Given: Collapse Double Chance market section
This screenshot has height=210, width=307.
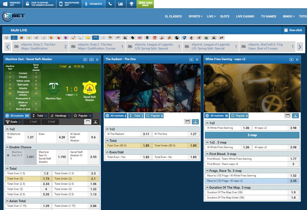Looking at the screenshot, I should tap(52, 147).
